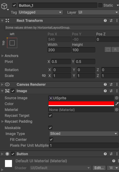Toggle constrained proportions link icon next to Scale
This screenshot has height=172, width=119.
(x=44, y=76)
